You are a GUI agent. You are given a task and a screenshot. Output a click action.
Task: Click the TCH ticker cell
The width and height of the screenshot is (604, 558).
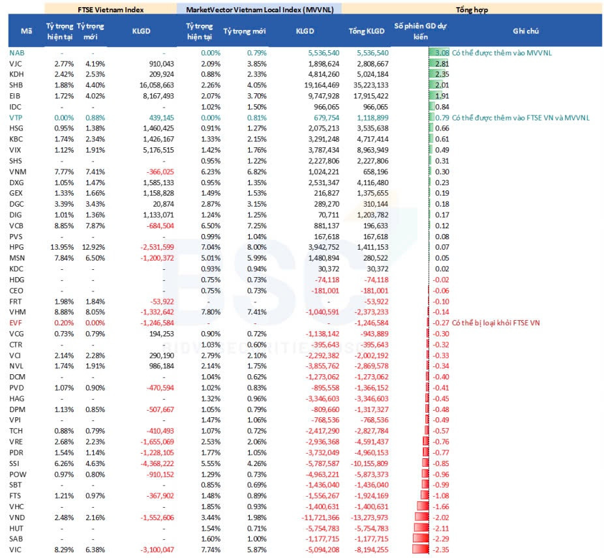pyautogui.click(x=16, y=431)
